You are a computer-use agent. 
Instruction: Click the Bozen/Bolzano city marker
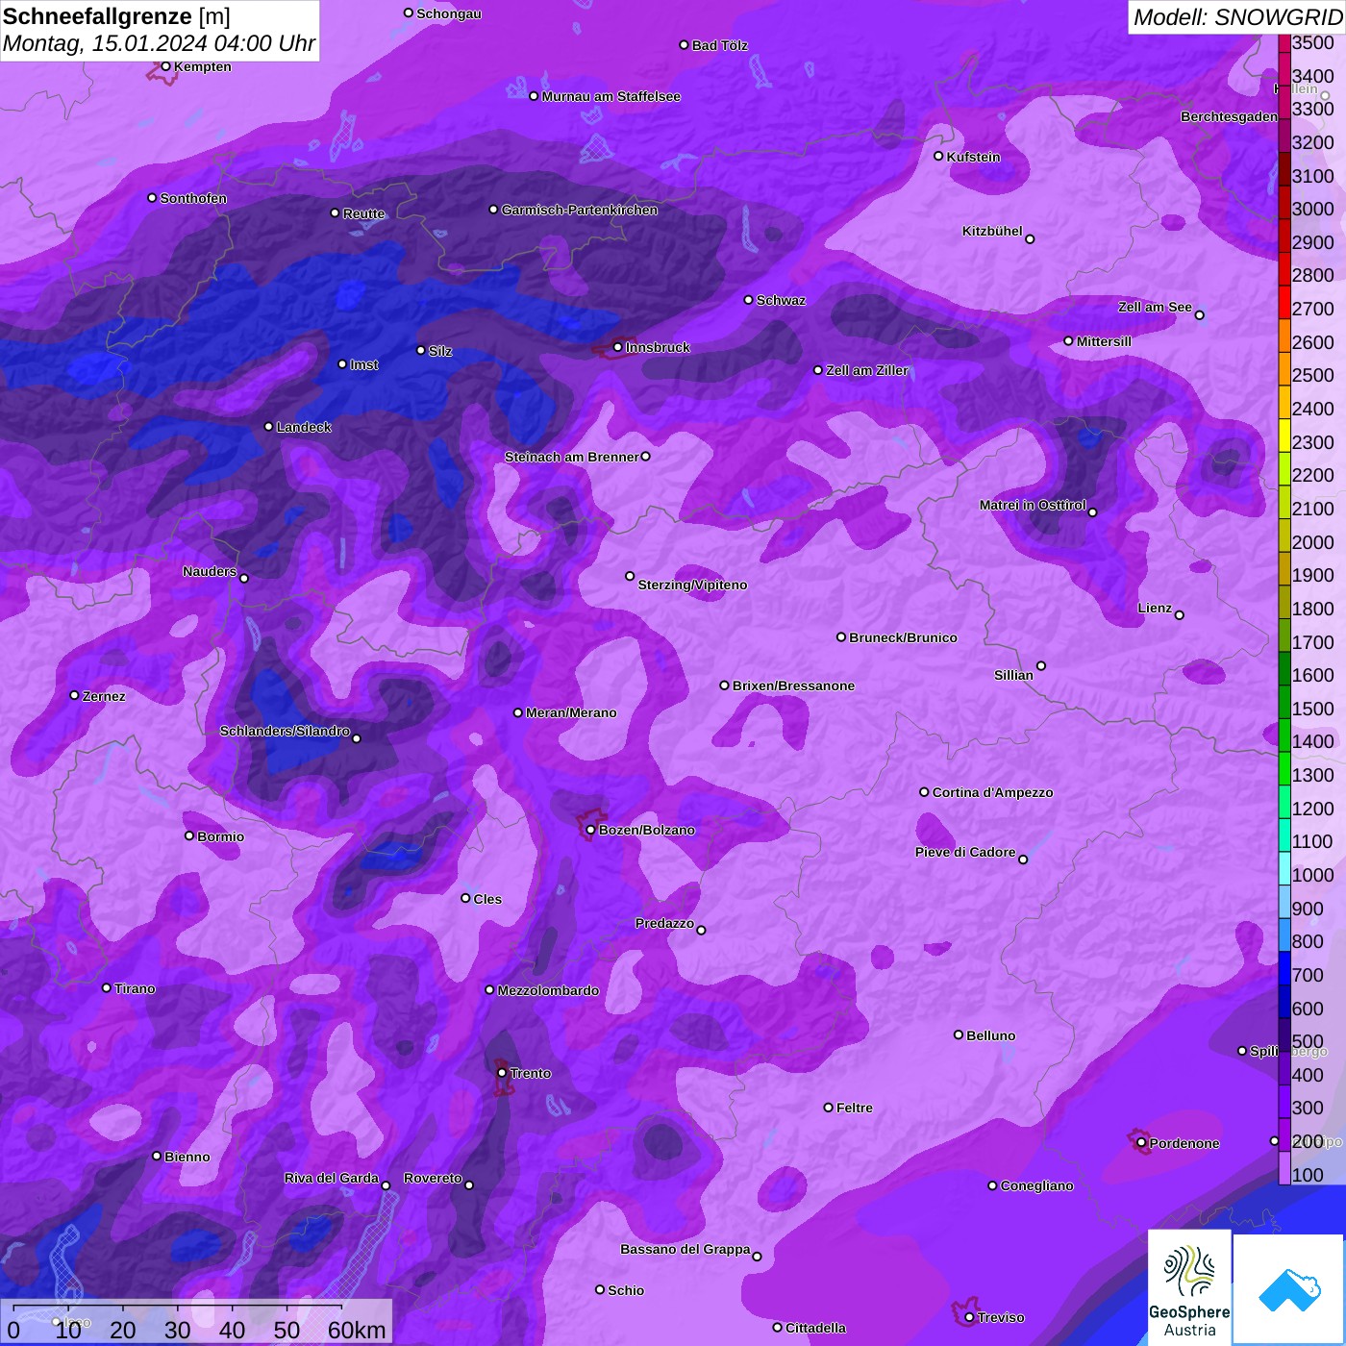(x=591, y=830)
